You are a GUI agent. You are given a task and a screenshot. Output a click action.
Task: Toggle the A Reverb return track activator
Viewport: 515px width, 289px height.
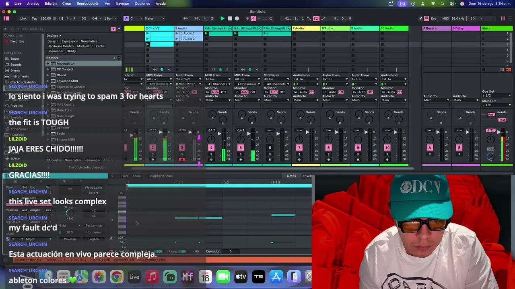click(x=429, y=148)
